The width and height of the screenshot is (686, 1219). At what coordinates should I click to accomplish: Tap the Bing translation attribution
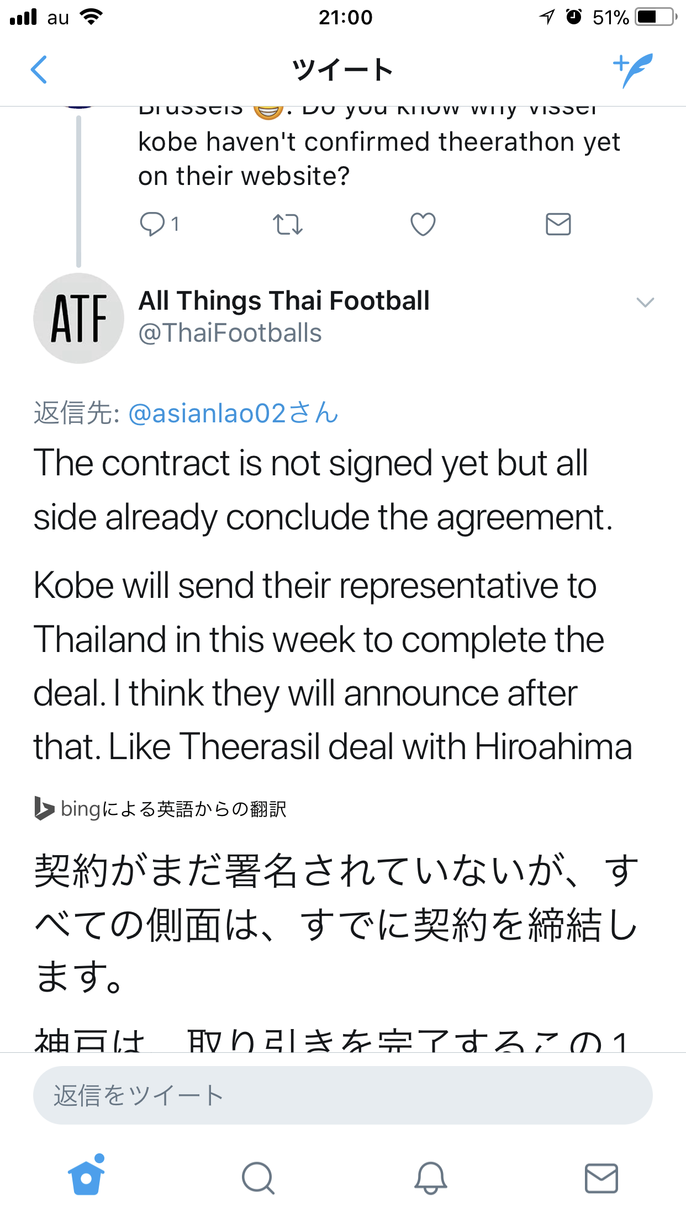click(x=160, y=809)
